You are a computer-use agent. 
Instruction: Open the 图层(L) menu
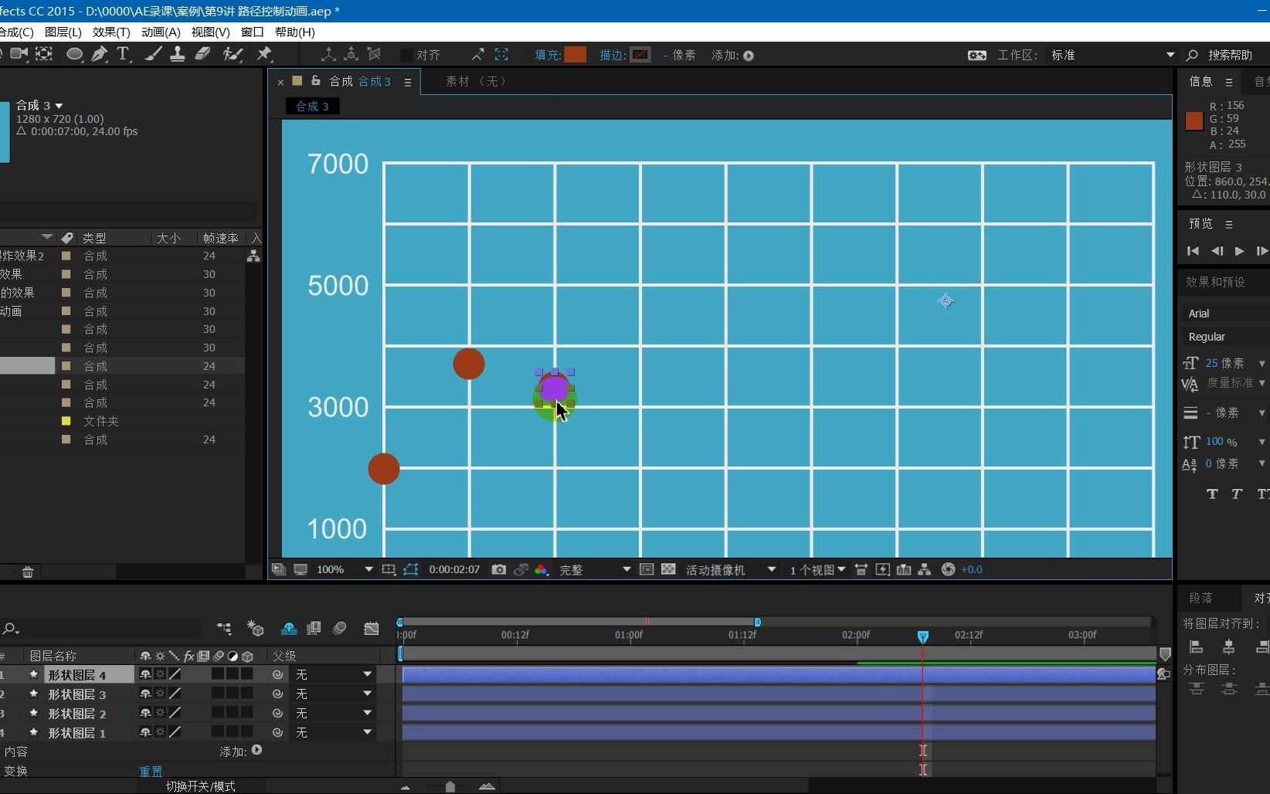click(x=63, y=32)
